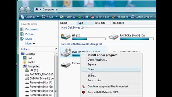Select HP (C:) in the folder tree
172x97 pixels.
tap(34, 70)
